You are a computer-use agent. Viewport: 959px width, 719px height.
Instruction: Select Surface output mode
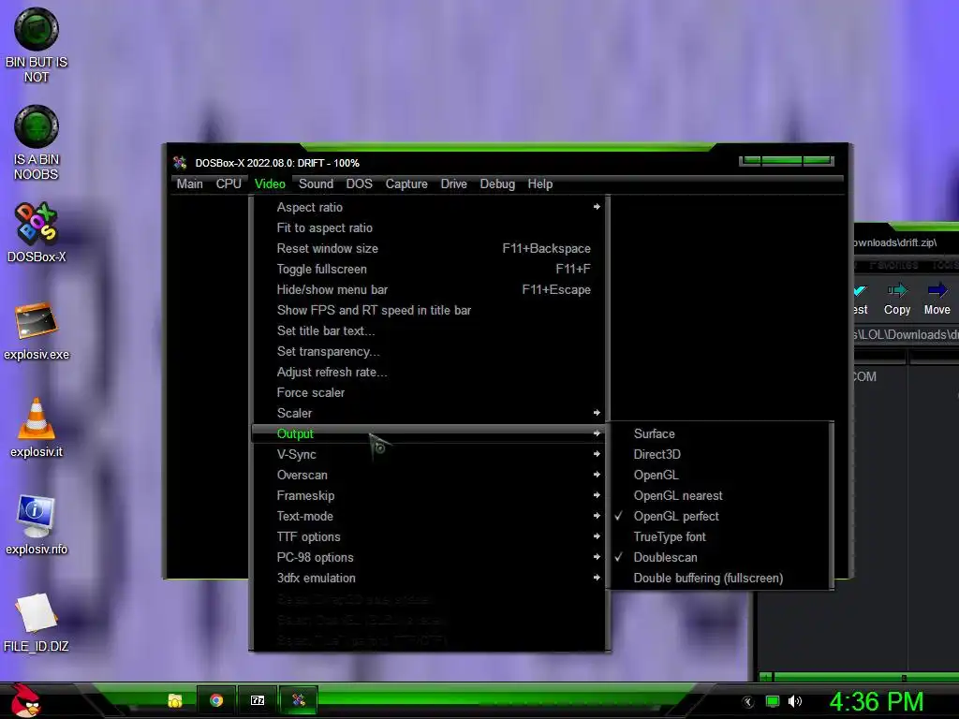(x=720, y=433)
